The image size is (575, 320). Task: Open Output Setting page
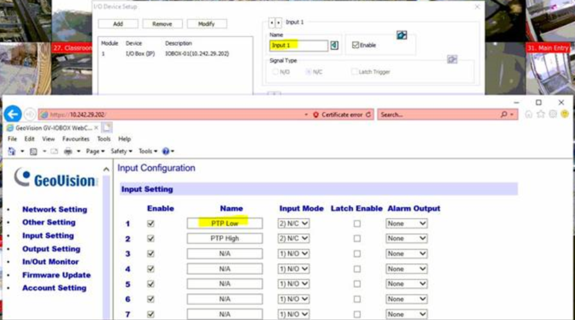point(51,249)
